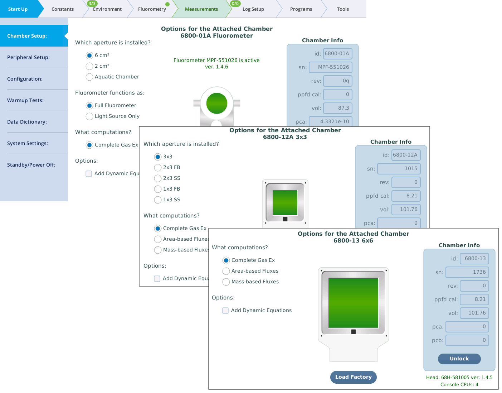This screenshot has height=393, width=502.
Task: Click 'Fluorometer MPF-551026 is active' status text
Action: (216, 60)
